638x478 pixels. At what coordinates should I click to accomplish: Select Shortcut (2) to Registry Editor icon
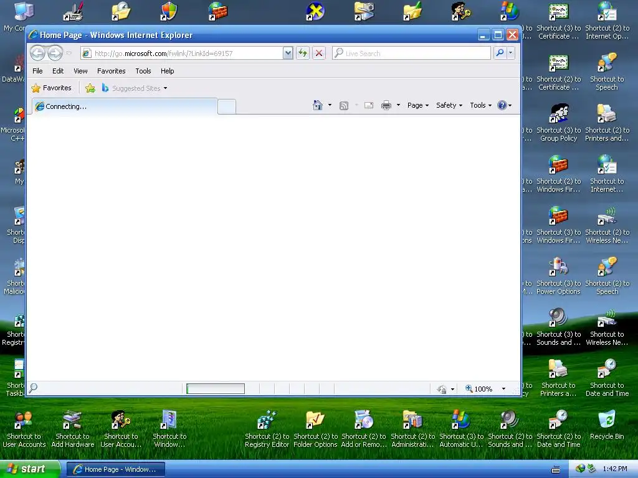click(x=267, y=429)
